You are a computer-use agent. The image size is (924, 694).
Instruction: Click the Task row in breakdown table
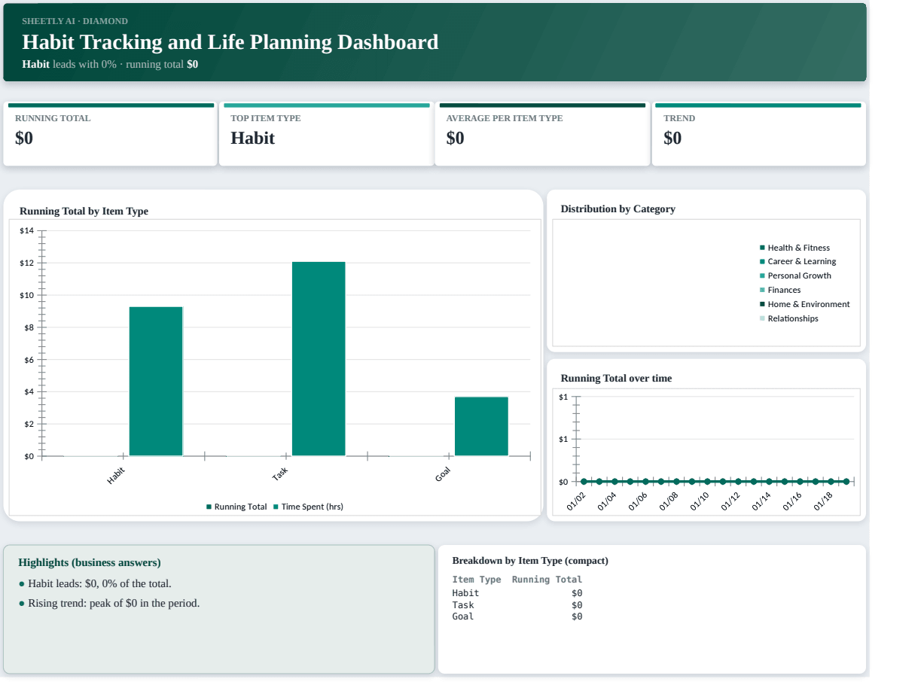point(517,605)
